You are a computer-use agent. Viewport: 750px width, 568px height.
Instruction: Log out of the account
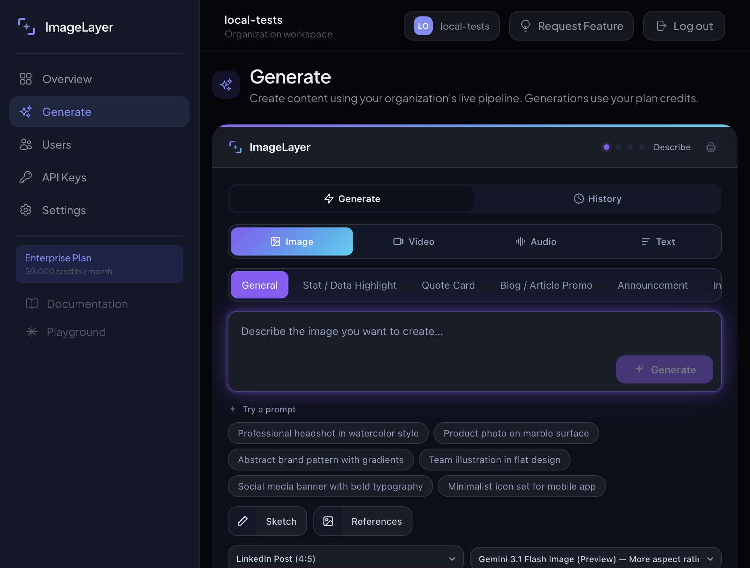(x=684, y=26)
